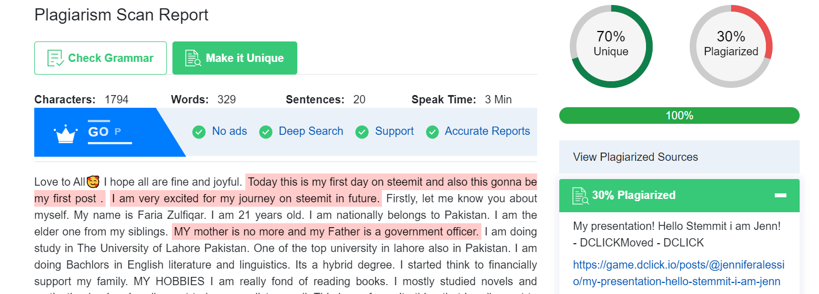Click highlighted sentence 'MY mother is no more'

pos(326,231)
